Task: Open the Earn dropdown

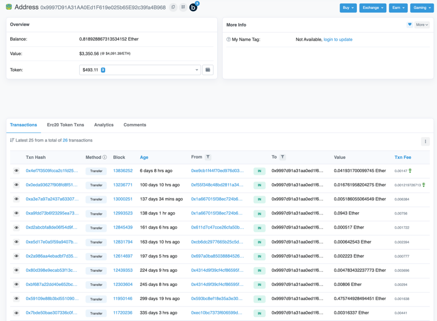Action: (x=398, y=8)
